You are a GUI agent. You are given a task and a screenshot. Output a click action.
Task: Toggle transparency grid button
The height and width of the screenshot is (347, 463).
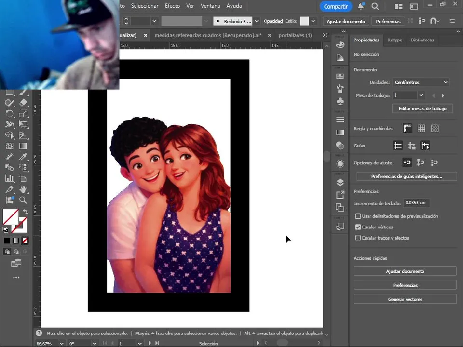coord(435,128)
